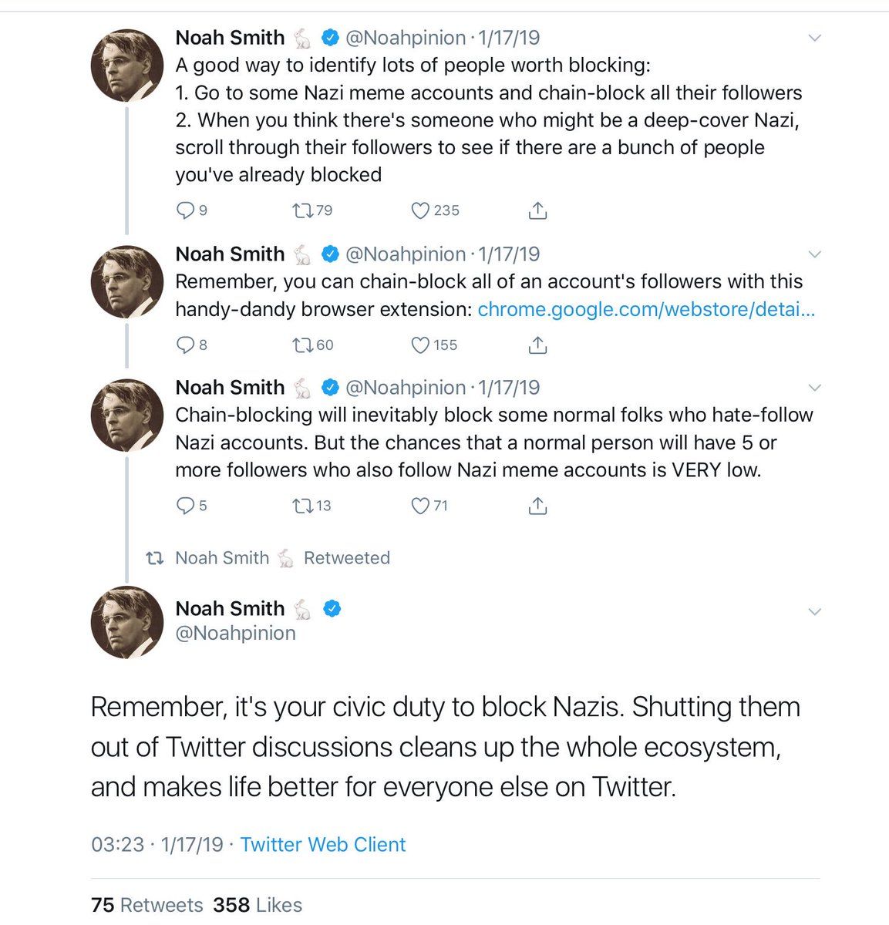Open the chrome.google.com webstore link
Image resolution: width=889 pixels, height=925 pixels.
pos(646,310)
